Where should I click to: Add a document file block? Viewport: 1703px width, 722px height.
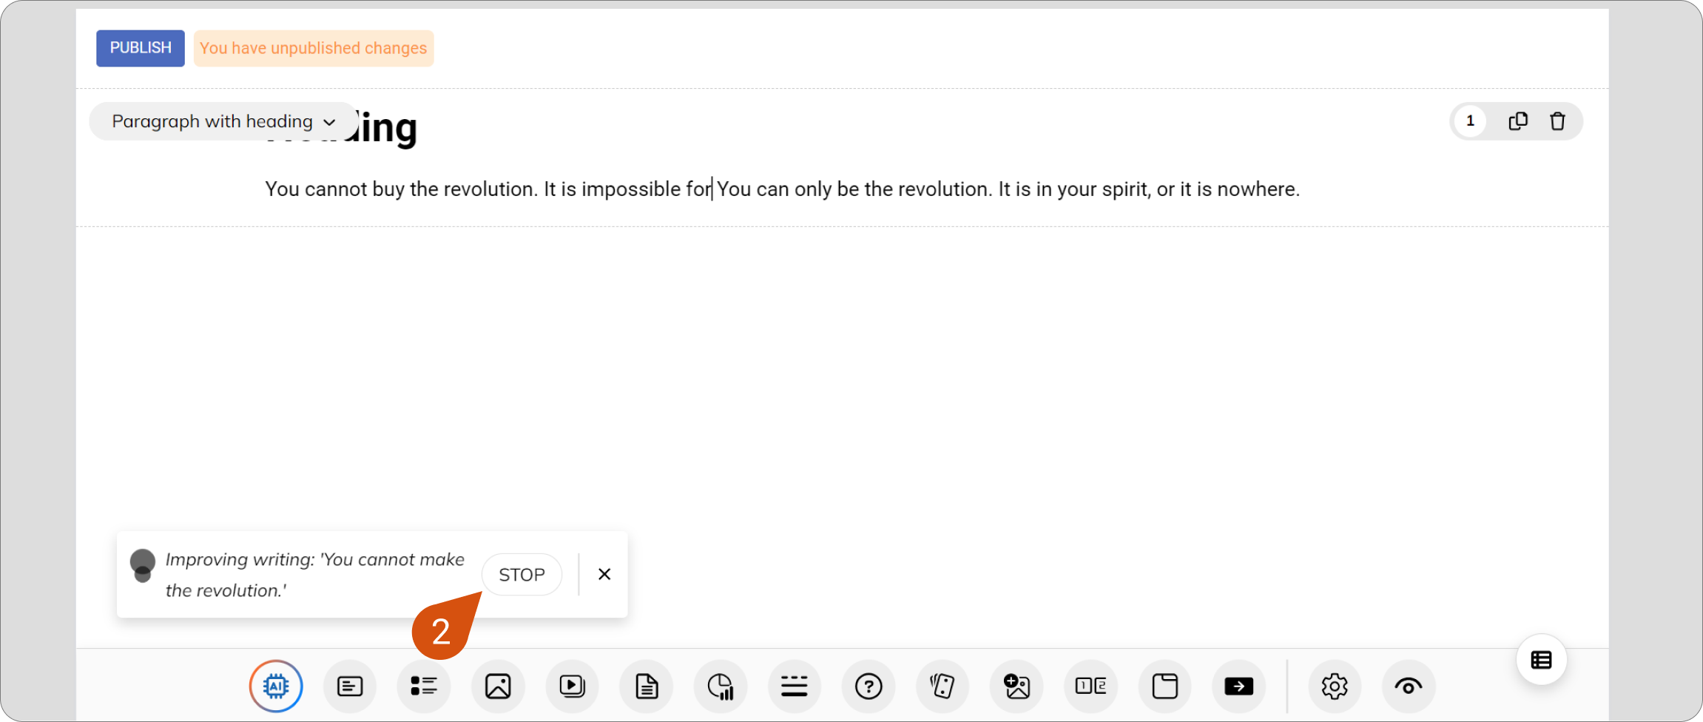point(647,686)
